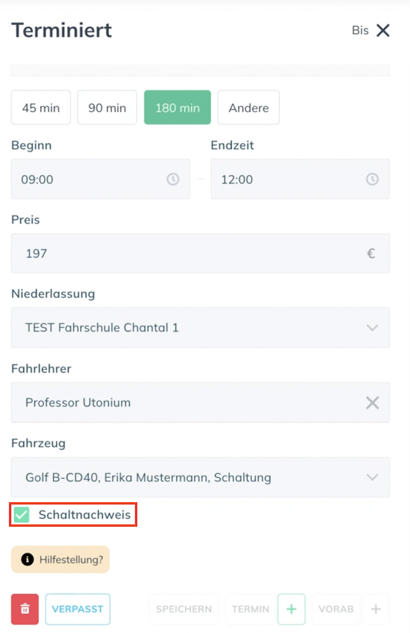Click the VERPASST button
This screenshot has width=410, height=633.
coord(78,609)
